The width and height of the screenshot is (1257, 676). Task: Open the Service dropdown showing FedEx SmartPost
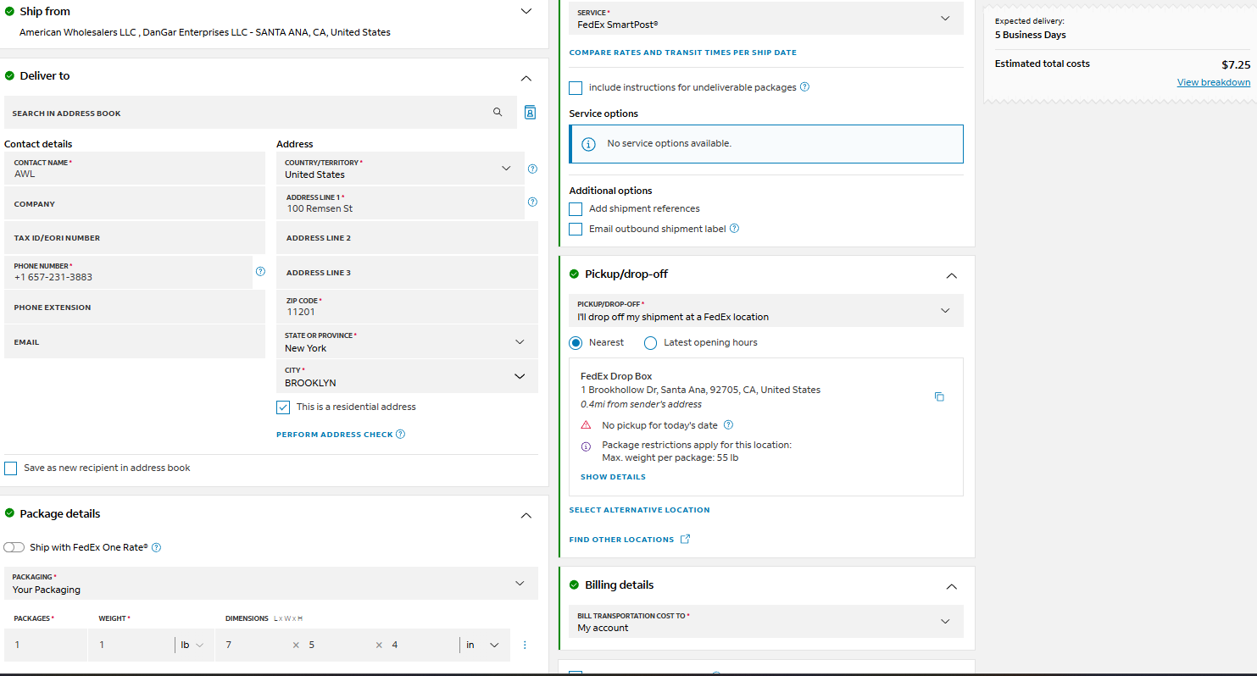766,19
